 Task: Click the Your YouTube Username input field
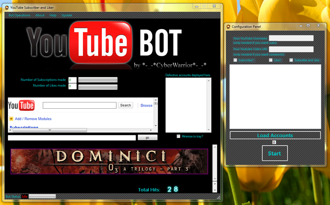click(x=291, y=38)
